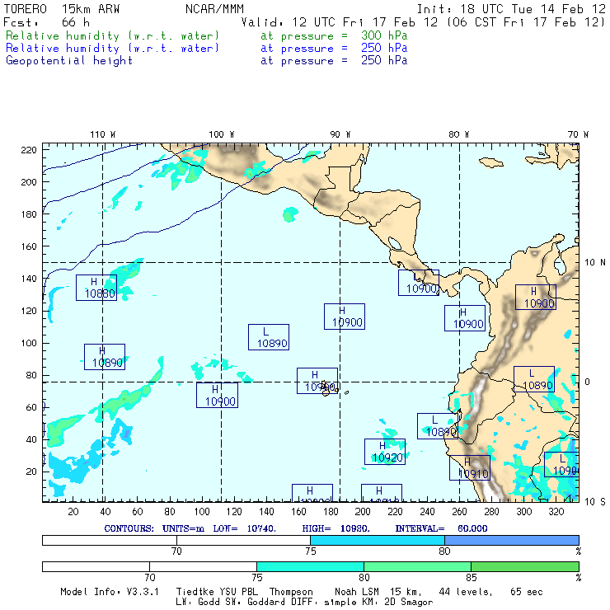Click the '300' tick label on bottom axis
610x610 pixels.
pos(523,511)
